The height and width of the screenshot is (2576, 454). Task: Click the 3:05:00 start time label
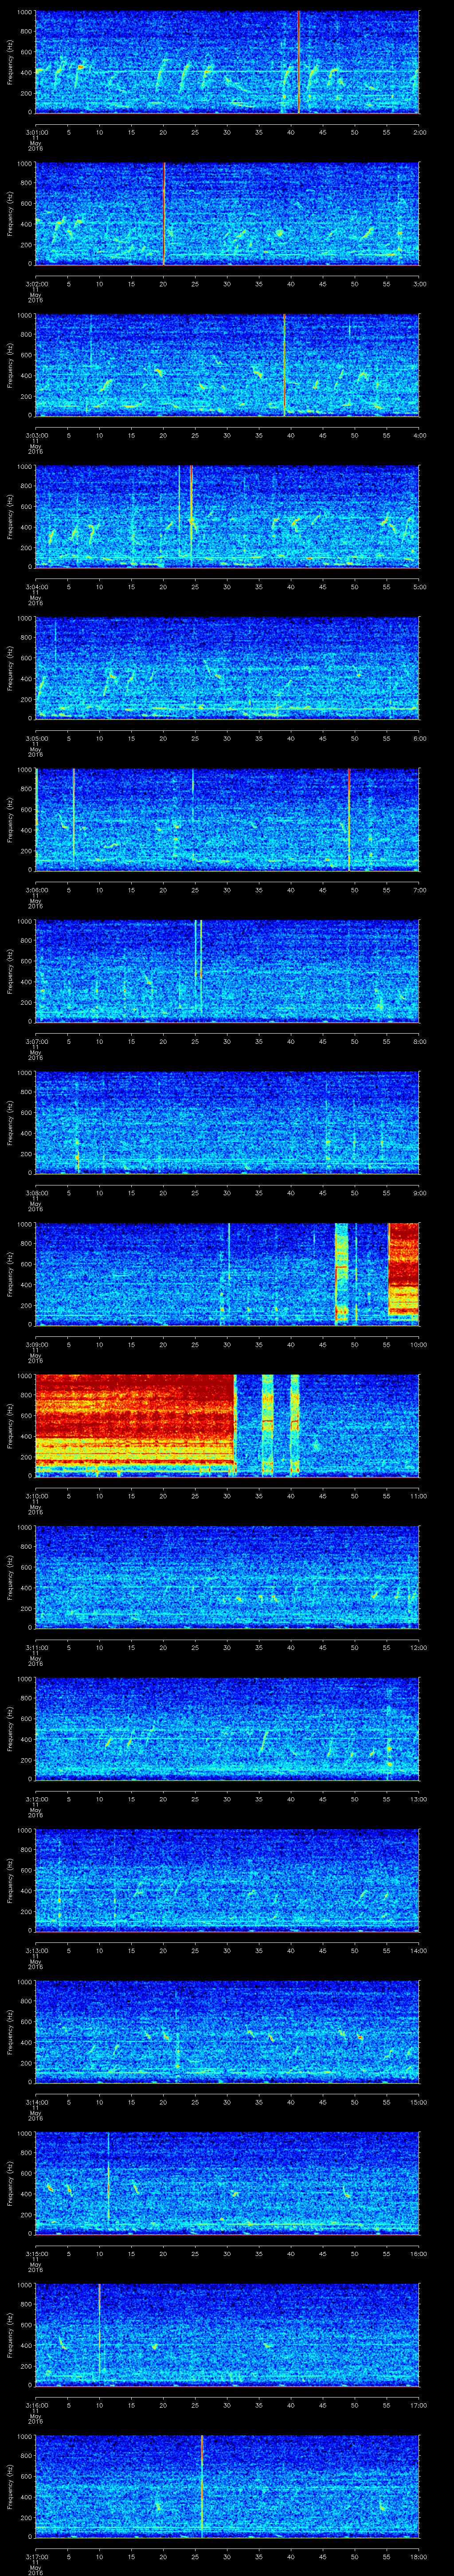pos(36,738)
